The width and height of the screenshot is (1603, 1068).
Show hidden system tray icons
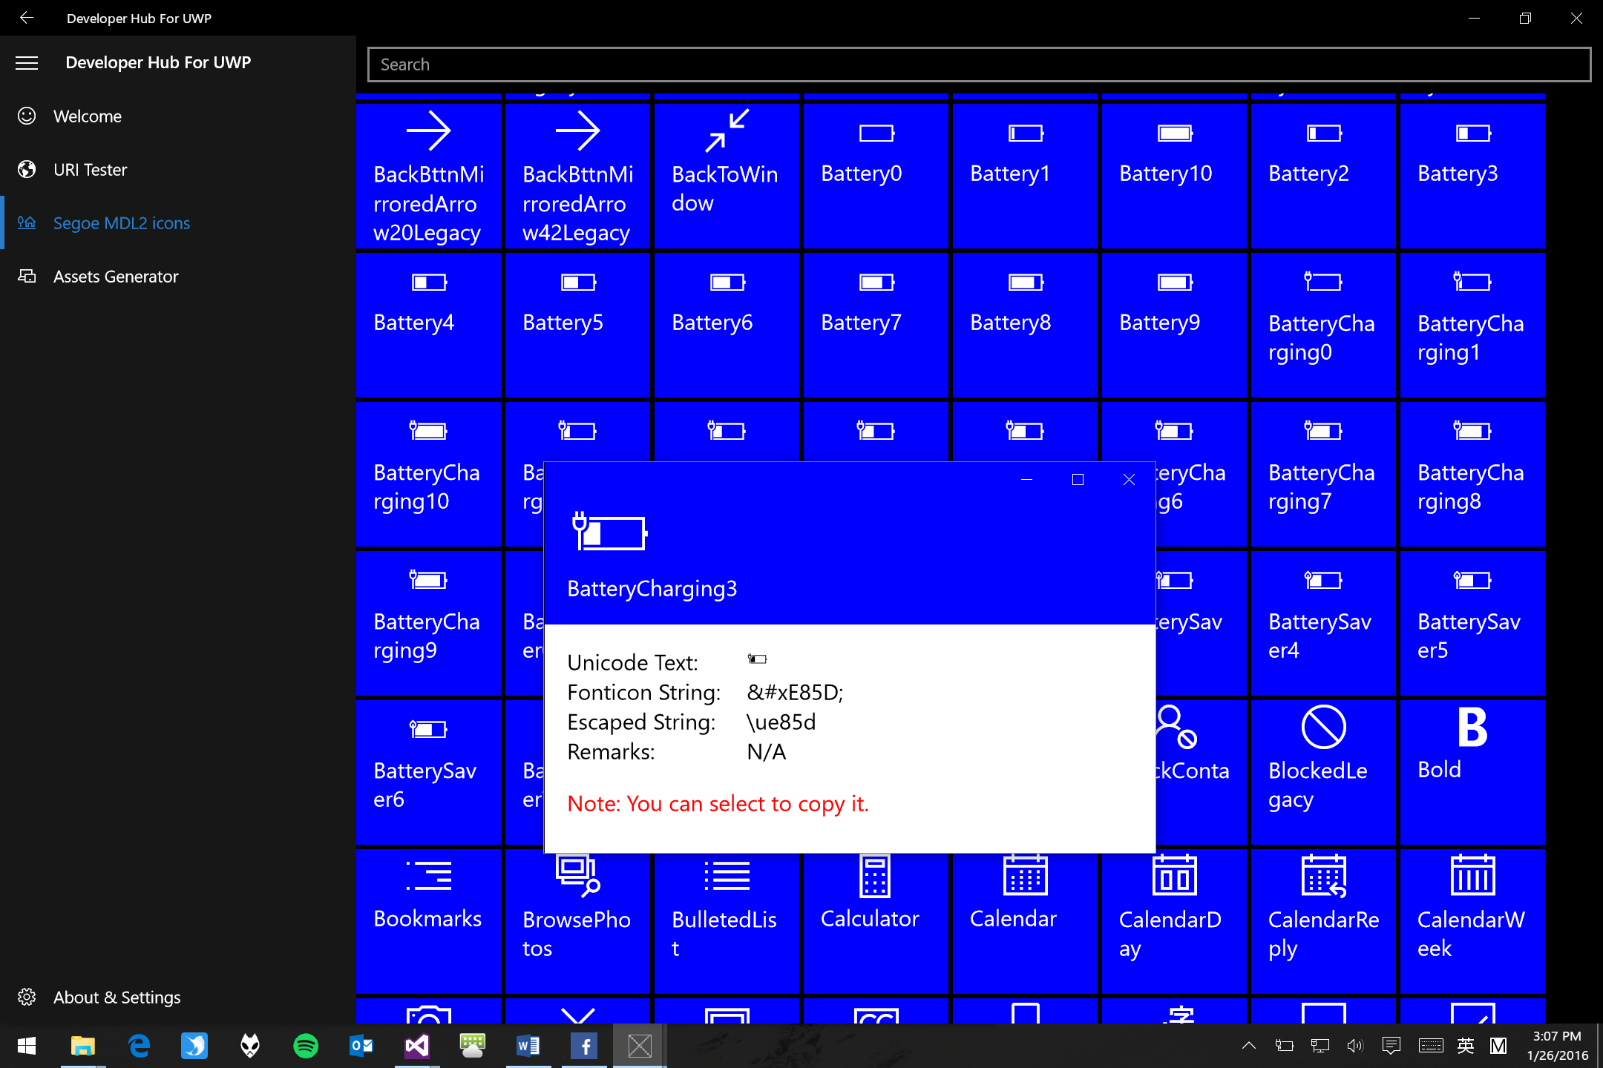click(1249, 1046)
